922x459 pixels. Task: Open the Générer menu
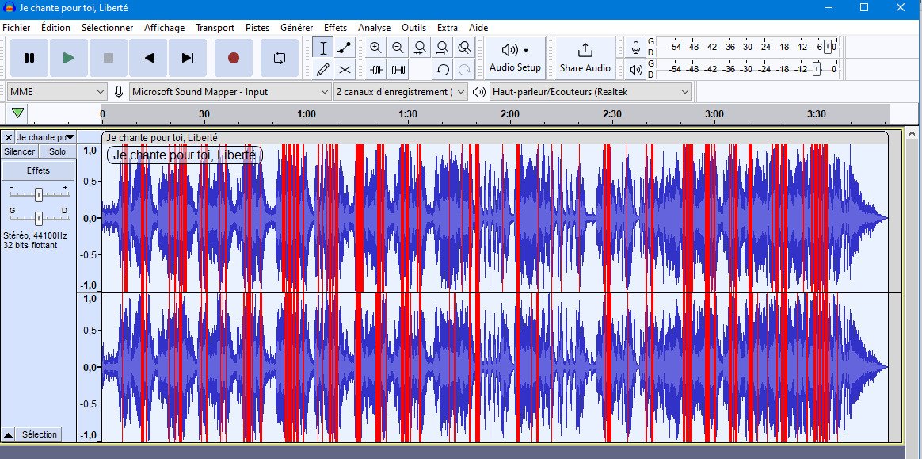[x=296, y=28]
